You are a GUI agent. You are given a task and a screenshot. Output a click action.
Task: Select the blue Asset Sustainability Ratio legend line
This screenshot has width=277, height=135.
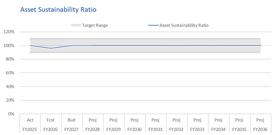tap(153, 25)
